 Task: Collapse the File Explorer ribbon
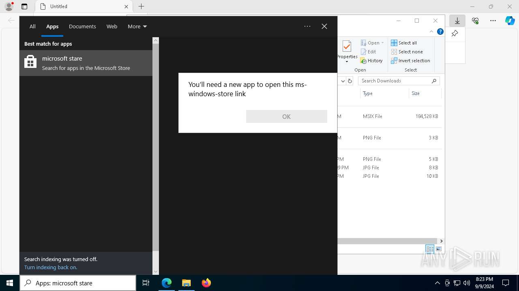[x=431, y=32]
